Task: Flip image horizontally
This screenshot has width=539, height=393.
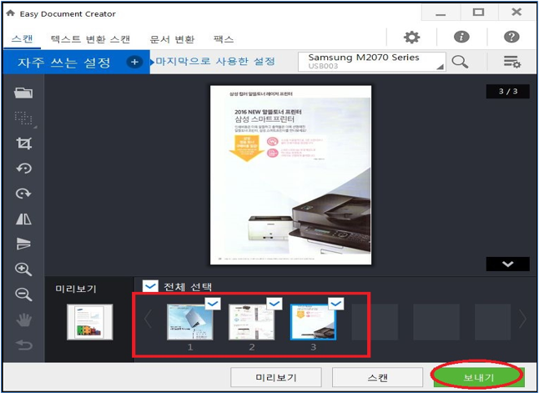Action: click(x=23, y=219)
